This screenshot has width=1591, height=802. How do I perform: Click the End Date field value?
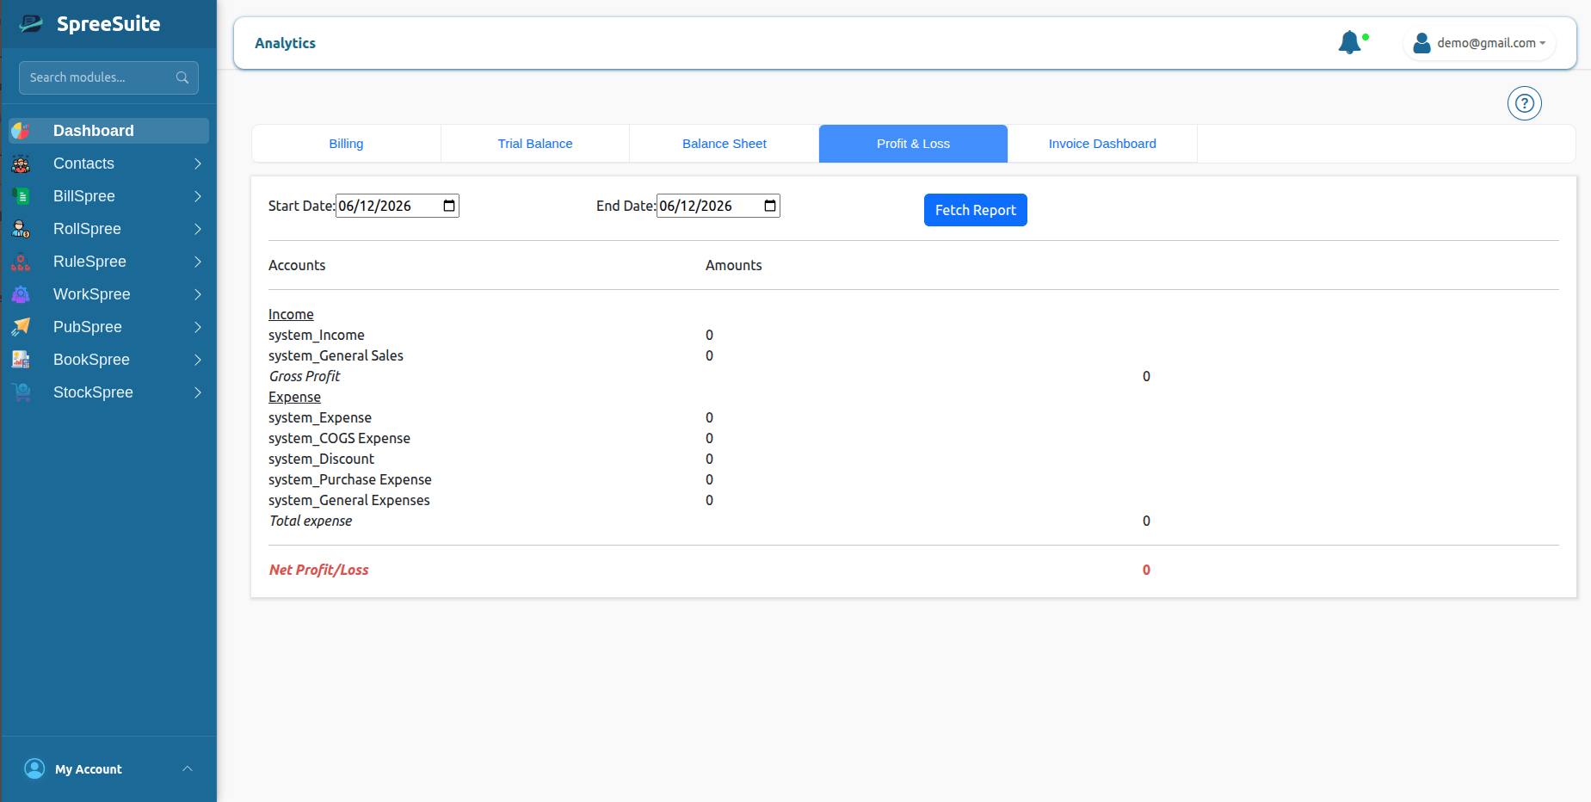click(695, 206)
